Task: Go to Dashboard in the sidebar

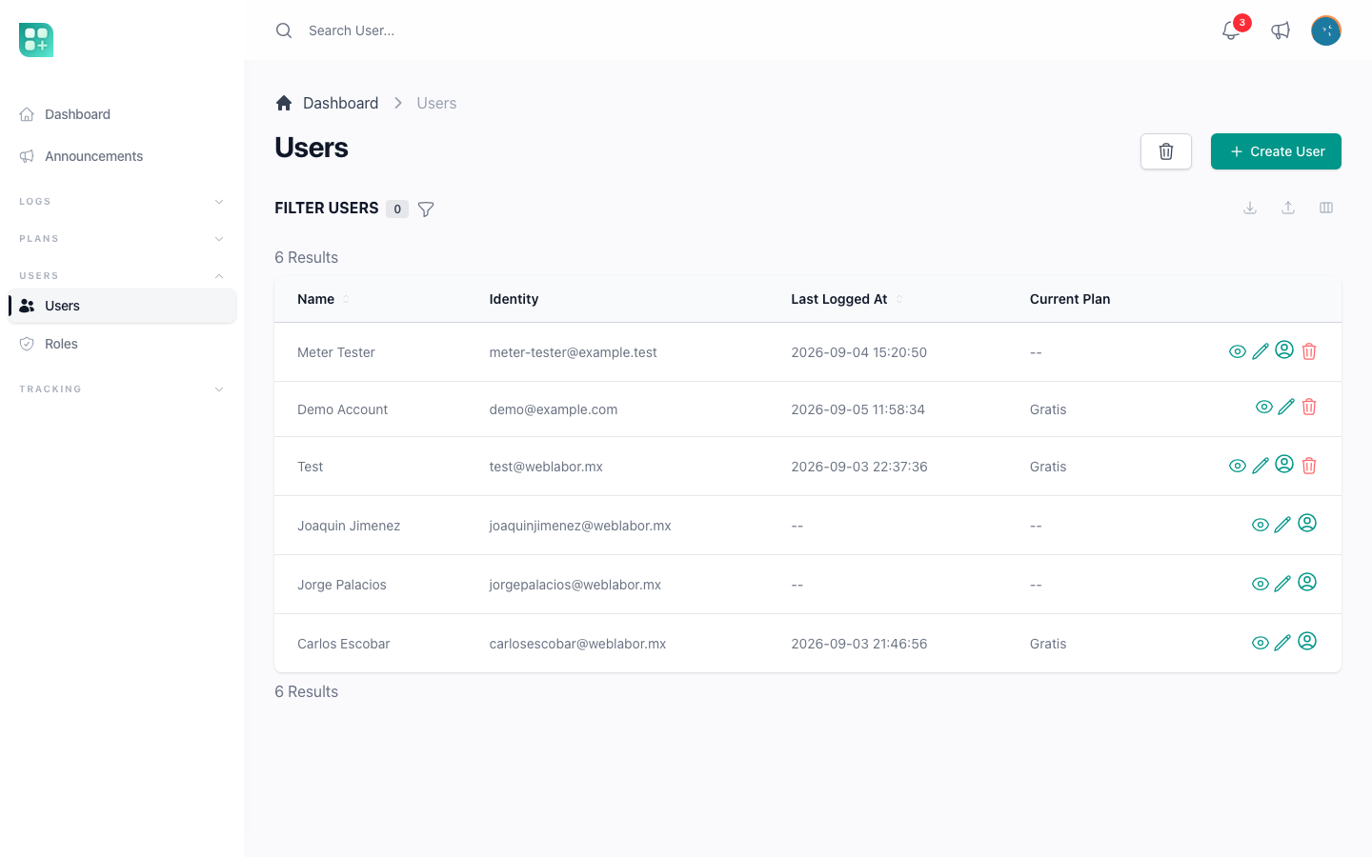Action: point(122,114)
